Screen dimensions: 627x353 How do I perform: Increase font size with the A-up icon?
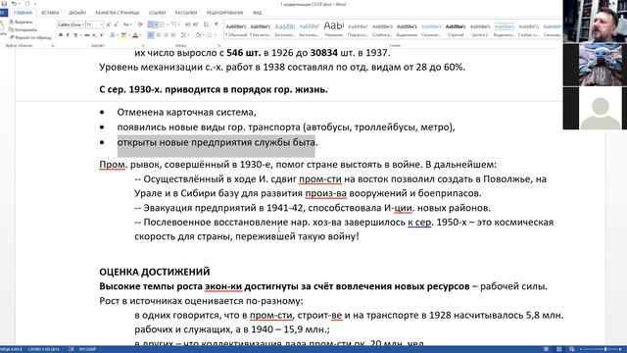pyautogui.click(x=109, y=25)
